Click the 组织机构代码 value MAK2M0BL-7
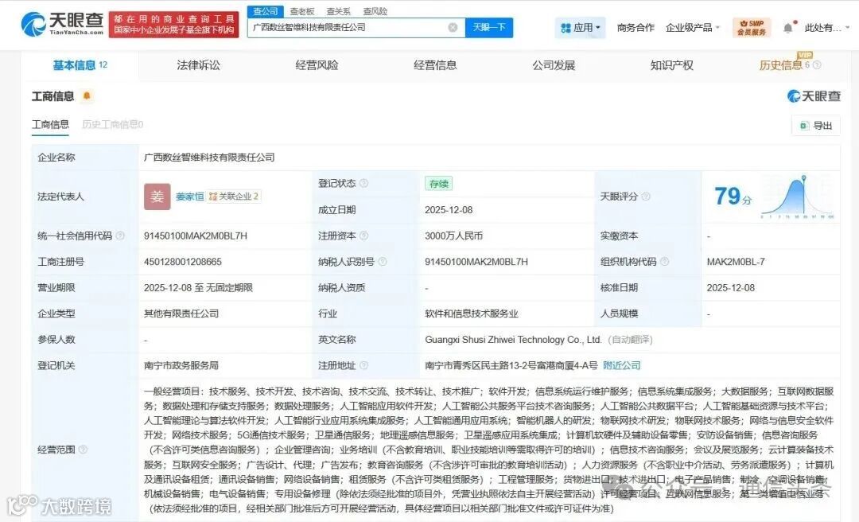Screen dimensions: 859x522 point(736,262)
